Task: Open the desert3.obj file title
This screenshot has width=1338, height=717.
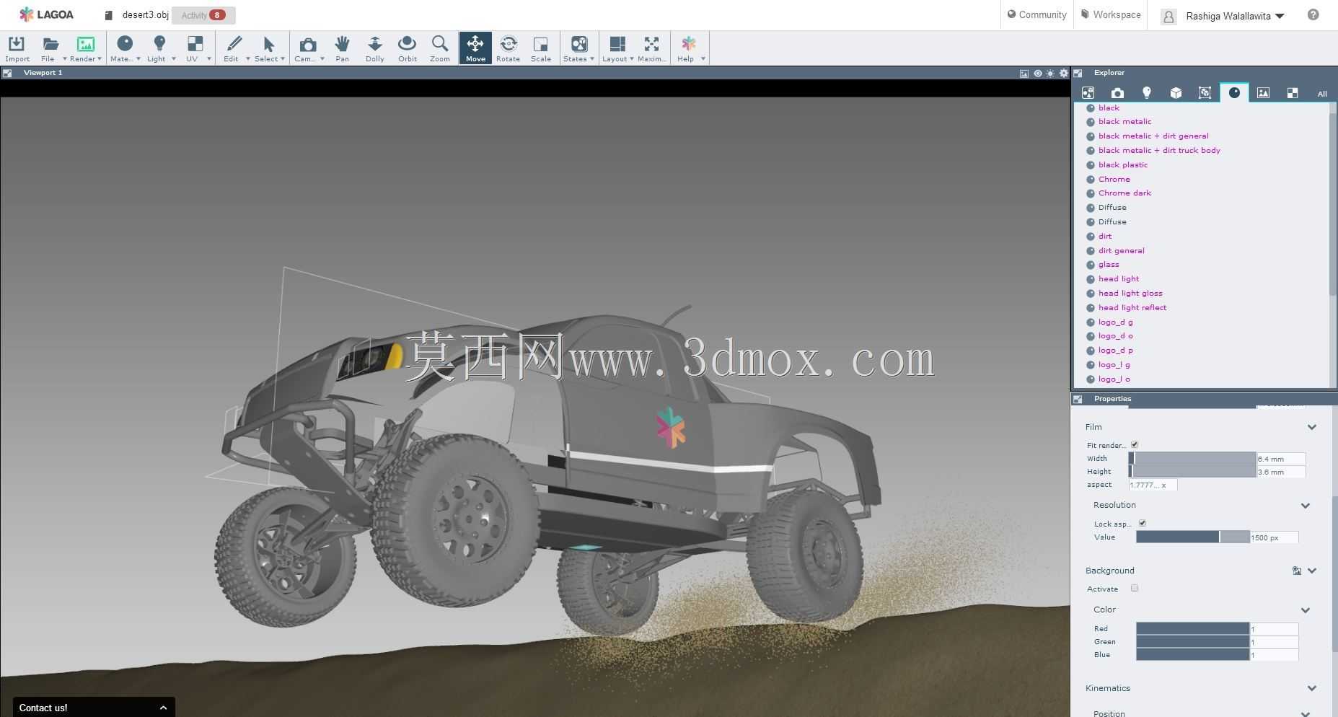Action: click(x=145, y=15)
